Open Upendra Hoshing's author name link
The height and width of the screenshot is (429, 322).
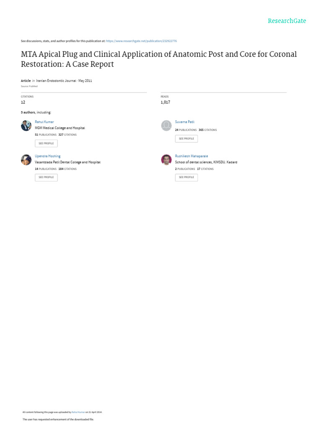click(x=48, y=156)
